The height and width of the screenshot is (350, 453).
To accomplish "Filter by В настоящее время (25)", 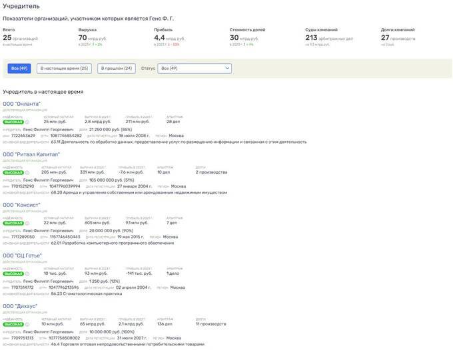I will point(64,69).
